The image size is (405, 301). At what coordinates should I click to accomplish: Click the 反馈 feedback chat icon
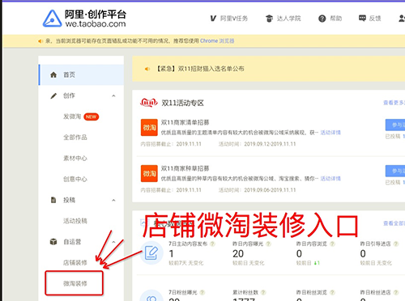click(362, 19)
